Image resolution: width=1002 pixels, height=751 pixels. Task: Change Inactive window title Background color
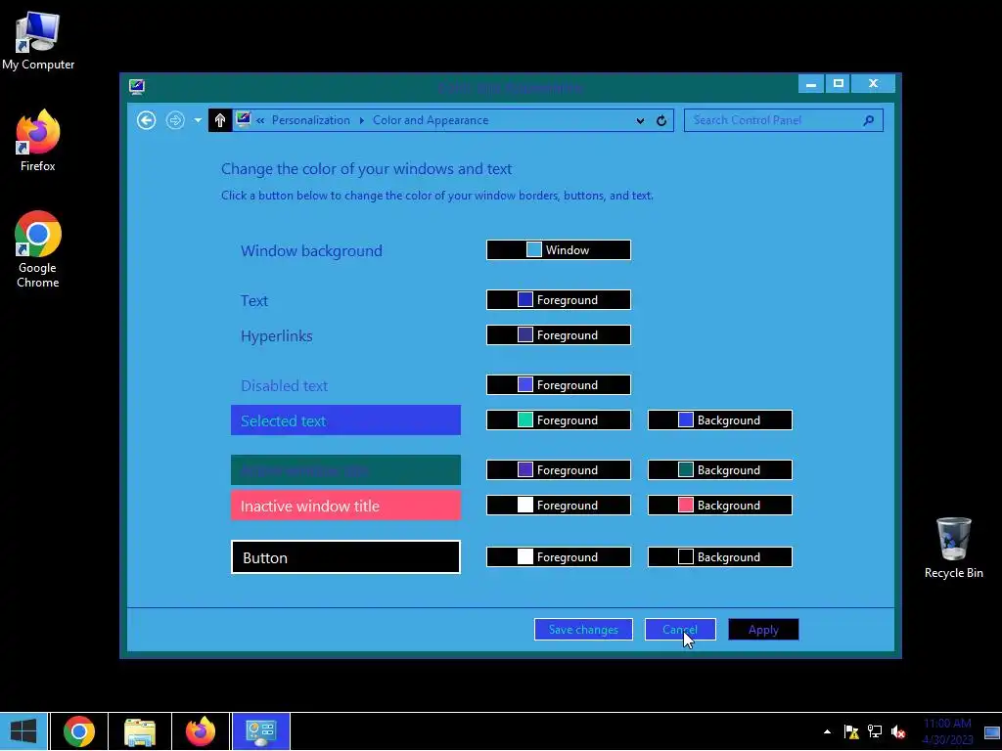pyautogui.click(x=720, y=505)
